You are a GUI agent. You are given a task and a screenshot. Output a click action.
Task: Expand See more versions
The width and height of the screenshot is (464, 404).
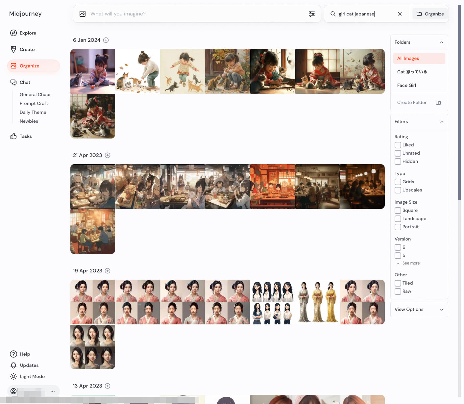point(408,263)
